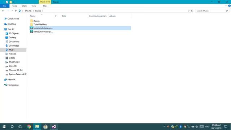The image size is (231, 130).
Task: Open Cortana search circle in taskbar
Action: click(x=12, y=127)
